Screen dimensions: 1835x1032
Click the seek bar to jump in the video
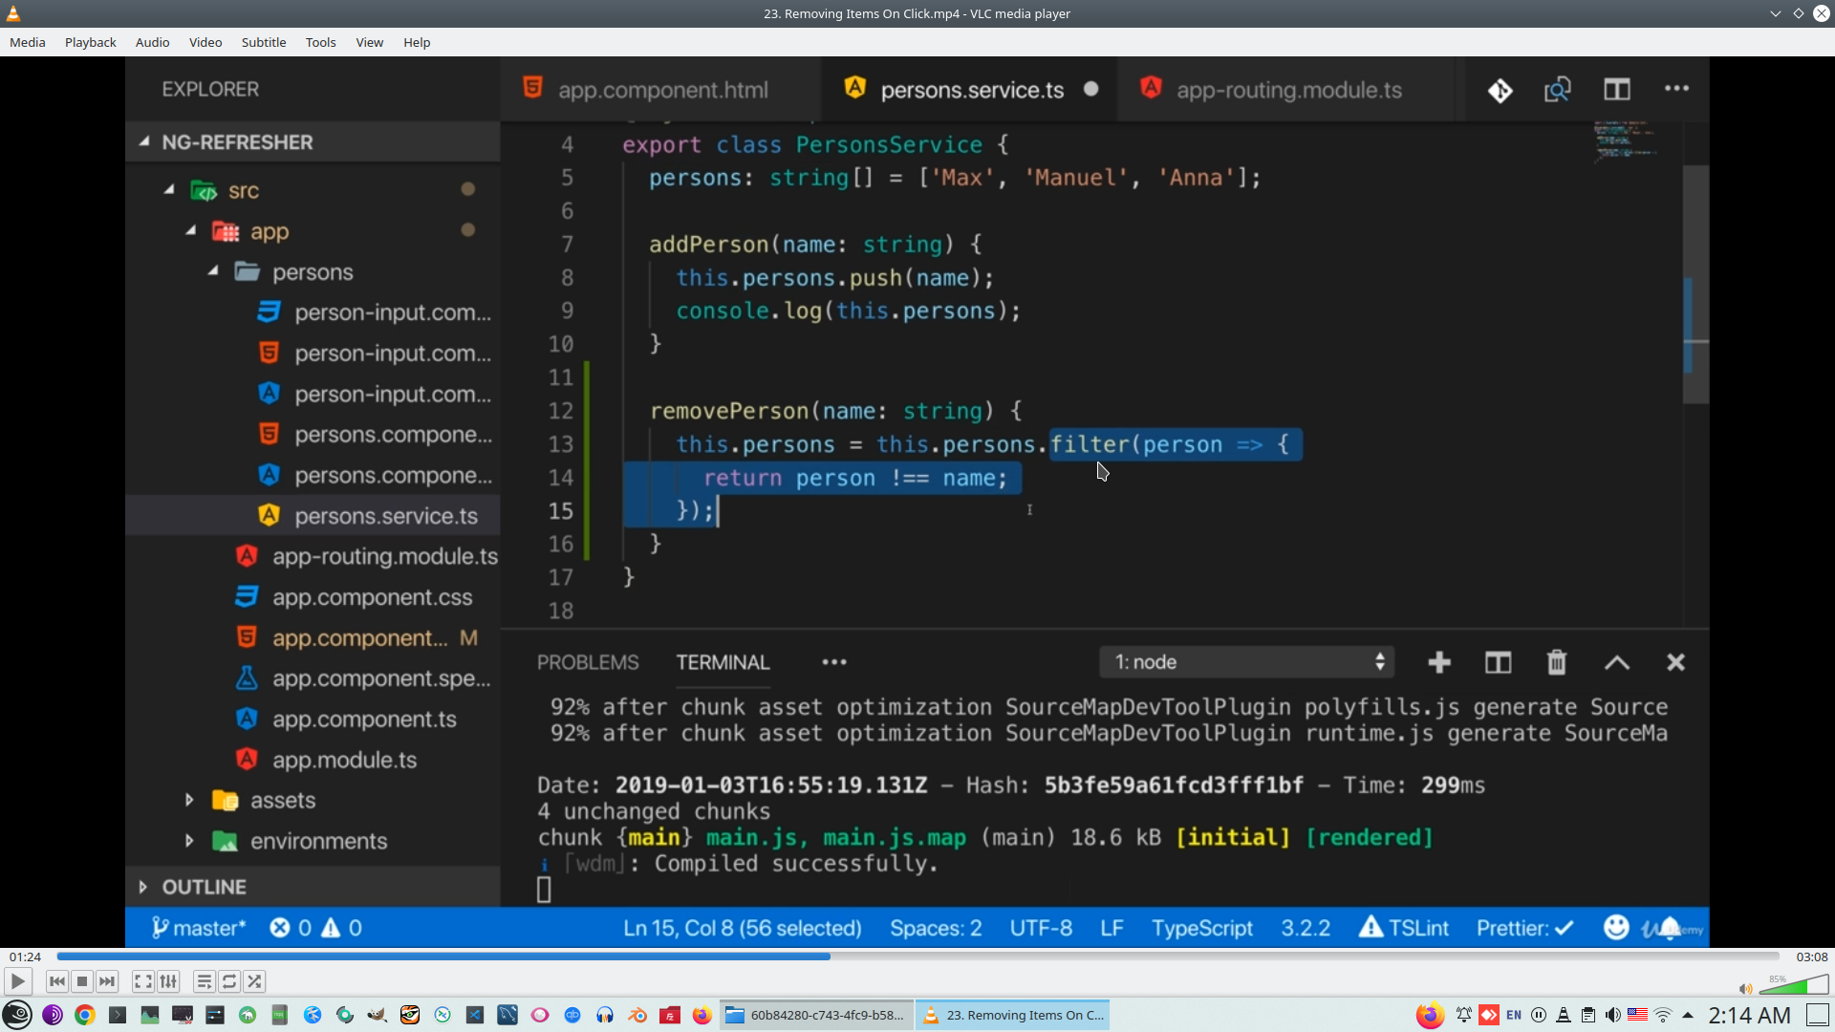[x=1147, y=957]
